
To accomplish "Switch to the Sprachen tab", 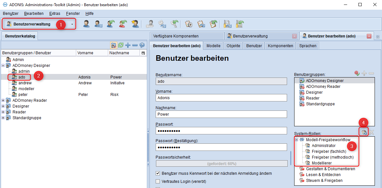I will click(x=308, y=46).
